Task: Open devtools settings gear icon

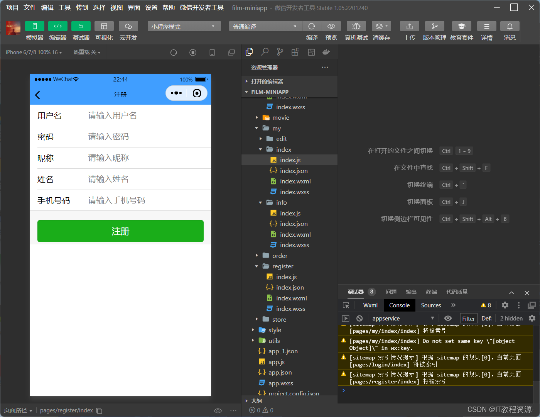Action: point(505,305)
